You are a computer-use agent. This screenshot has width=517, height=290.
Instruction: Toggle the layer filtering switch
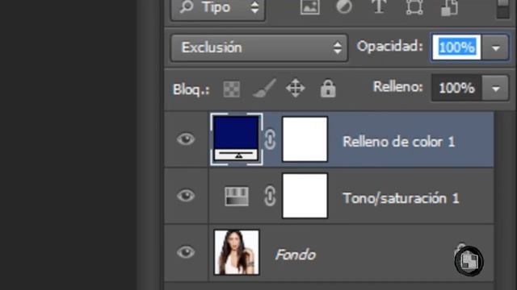click(502, 9)
